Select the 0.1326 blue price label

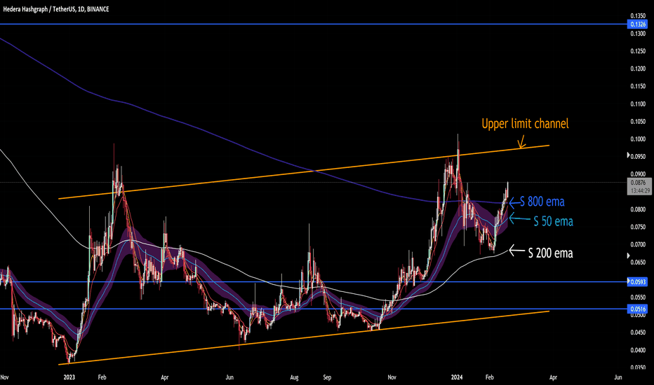pyautogui.click(x=638, y=24)
